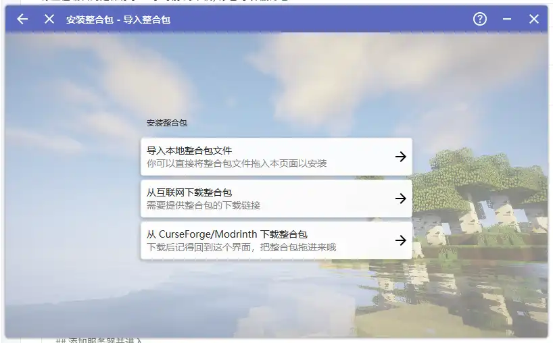Viewport: 553px width, 343px height.
Task: Close the launcher with the top-right X
Action: pyautogui.click(x=534, y=19)
